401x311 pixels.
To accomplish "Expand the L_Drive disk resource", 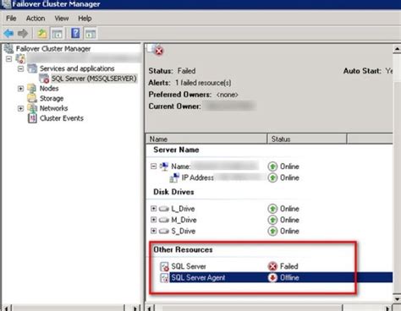I will point(153,209).
